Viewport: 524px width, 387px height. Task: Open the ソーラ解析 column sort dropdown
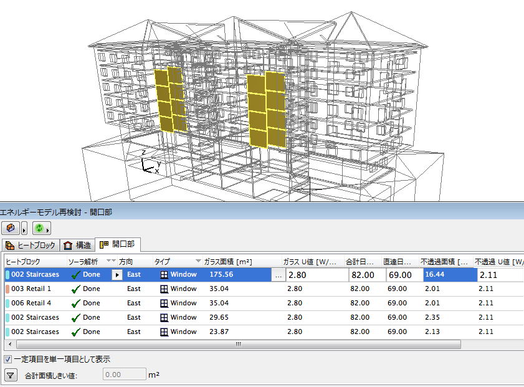[111, 260]
